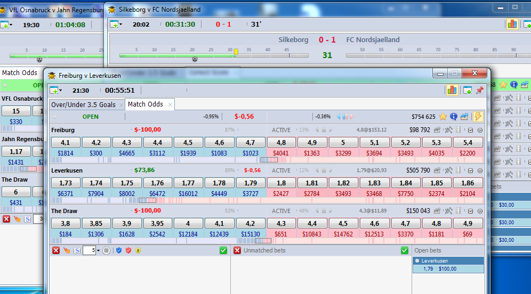Viewport: 531px width, 294px height.
Task: Click blue shield icon in bets toolbar
Action: pyautogui.click(x=118, y=250)
